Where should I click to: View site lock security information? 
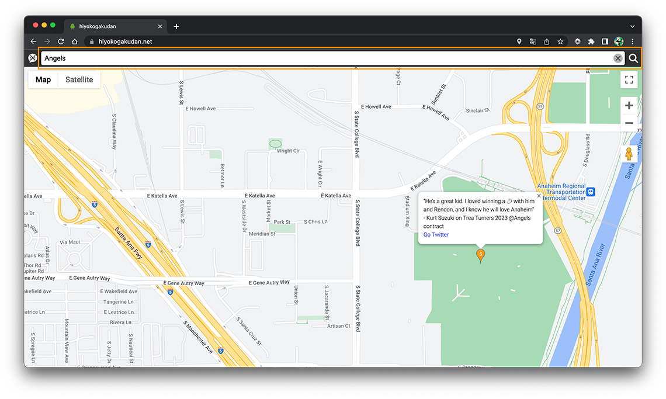[92, 41]
